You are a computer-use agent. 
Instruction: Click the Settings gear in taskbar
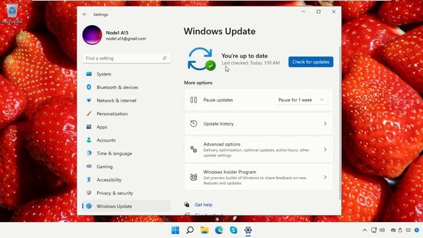[248, 230]
